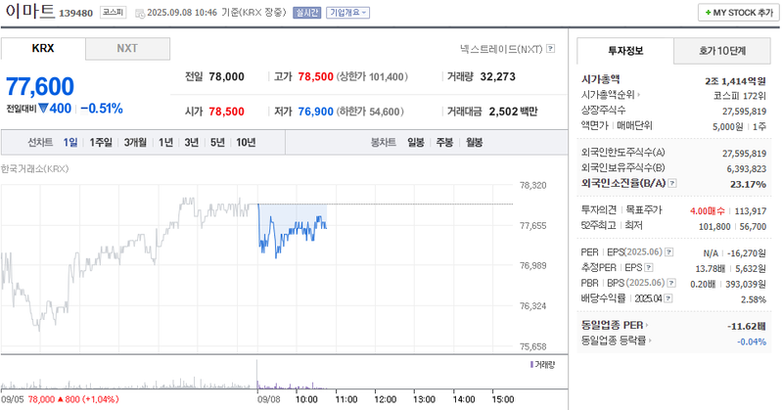Click the 동일업종 등락률 value -0.04%
This screenshot has width=783, height=410.
point(752,342)
